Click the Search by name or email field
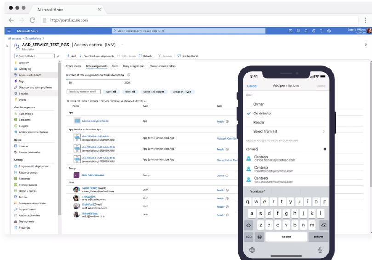 (84, 92)
